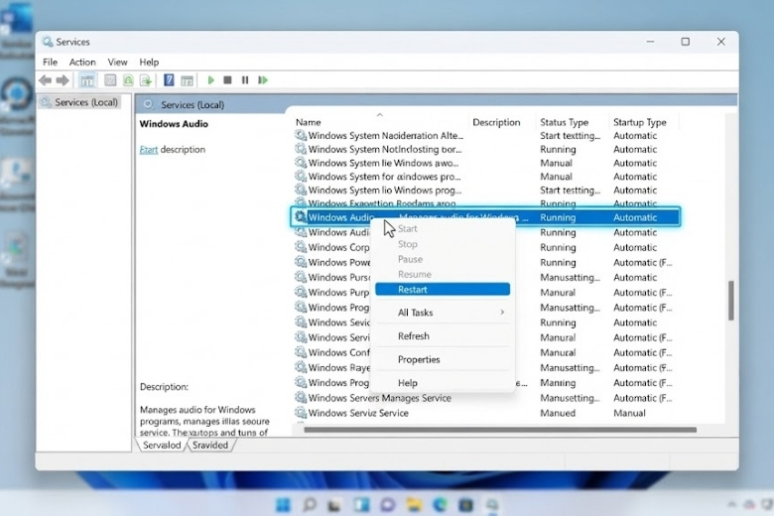This screenshot has height=516, width=774.
Task: Switch to the Servalod tab at bottom
Action: pos(162,446)
